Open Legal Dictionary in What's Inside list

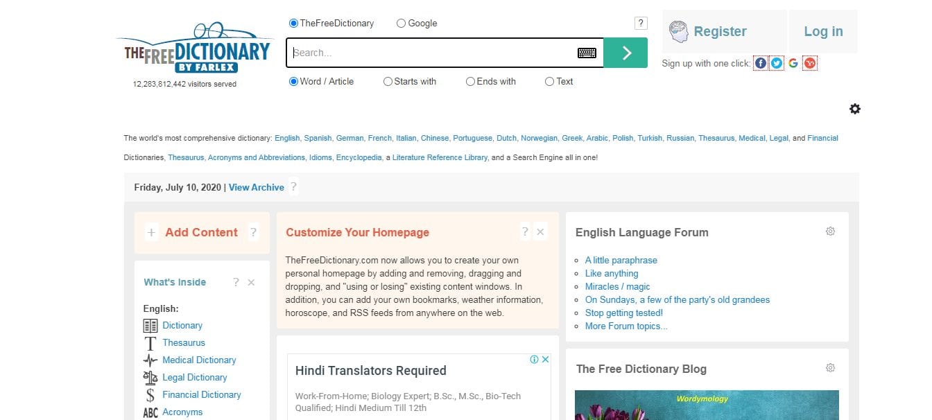pyautogui.click(x=194, y=378)
